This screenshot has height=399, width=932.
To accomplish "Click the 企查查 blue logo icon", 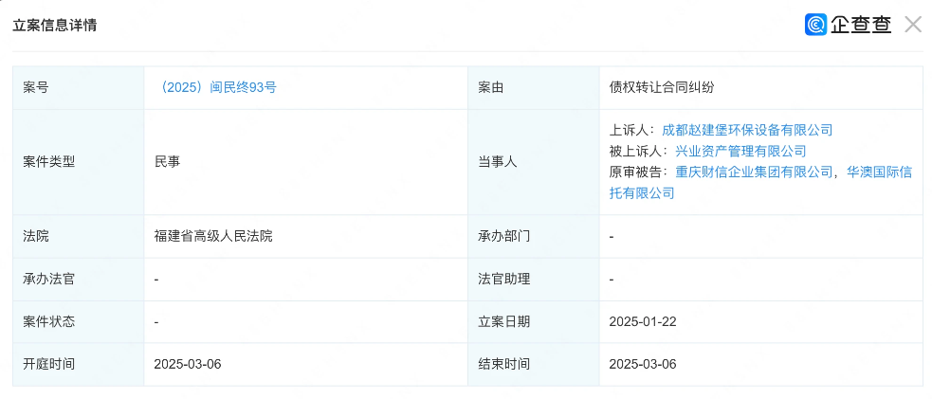I will pyautogui.click(x=815, y=25).
